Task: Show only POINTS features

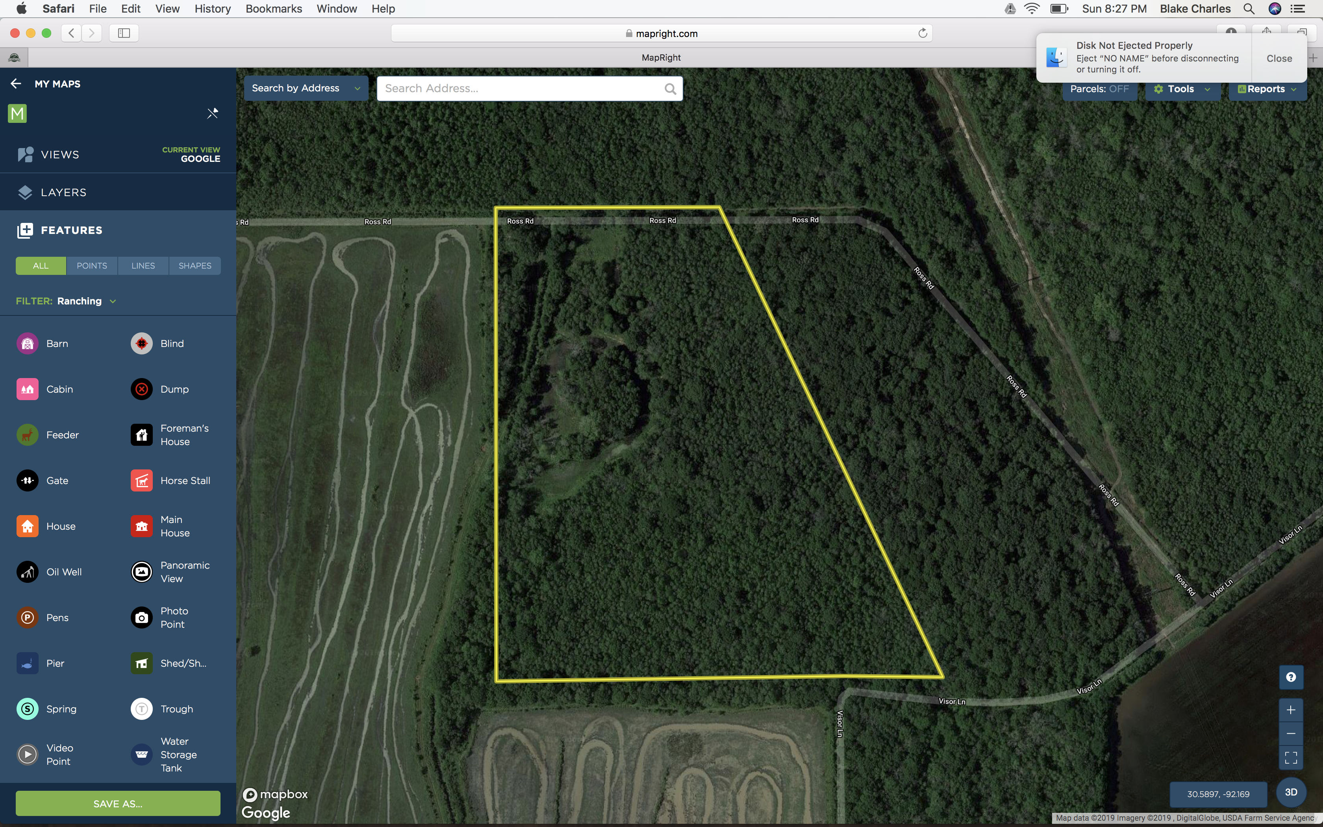Action: (92, 266)
